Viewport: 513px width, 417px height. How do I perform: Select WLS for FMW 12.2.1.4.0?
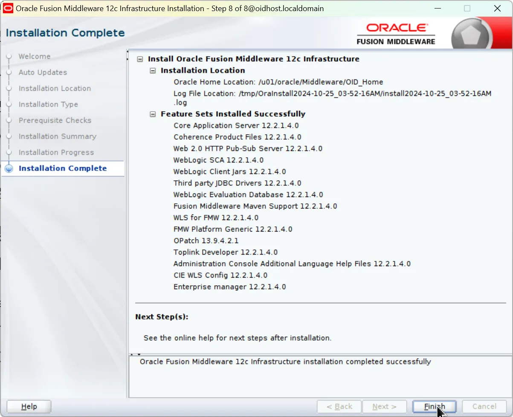tap(216, 218)
